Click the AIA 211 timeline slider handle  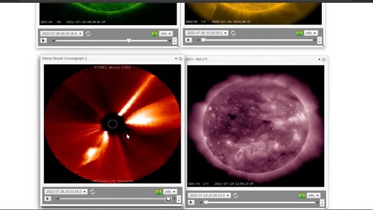pyautogui.click(x=206, y=202)
